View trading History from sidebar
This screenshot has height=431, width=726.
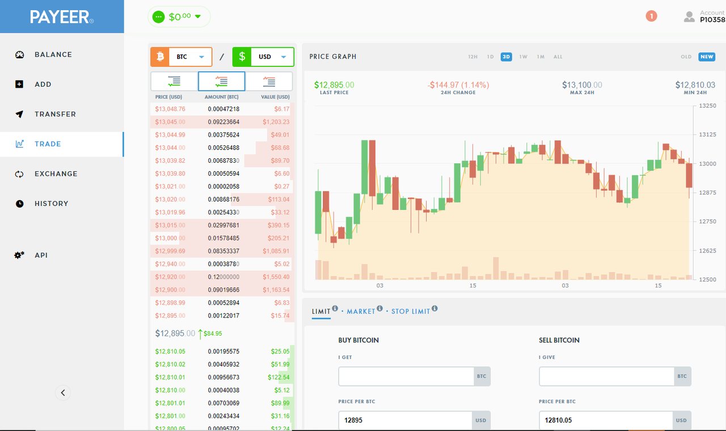point(52,203)
